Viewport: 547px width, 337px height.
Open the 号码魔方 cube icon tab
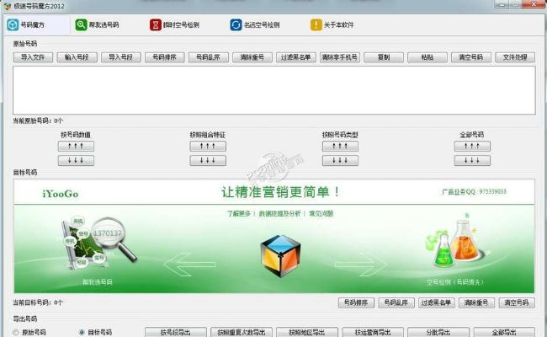(x=36, y=24)
